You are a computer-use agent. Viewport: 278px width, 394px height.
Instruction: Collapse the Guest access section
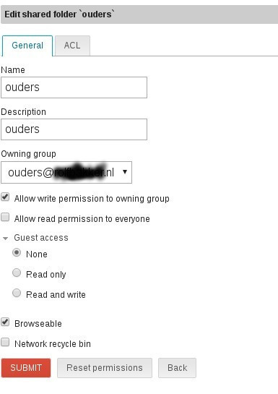pos(5,239)
